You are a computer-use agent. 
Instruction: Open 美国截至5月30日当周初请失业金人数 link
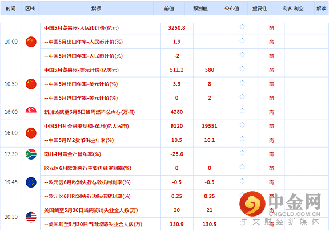click(x=91, y=210)
